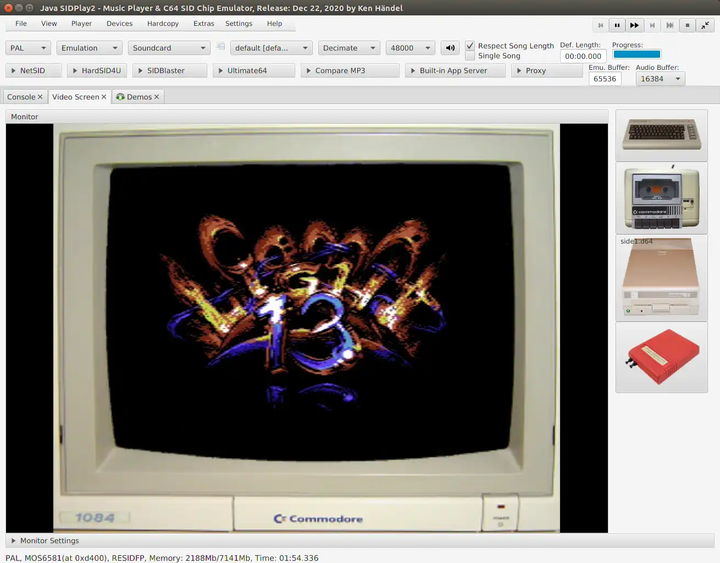Click the side1.d64 floppy drive icon

[x=661, y=278]
